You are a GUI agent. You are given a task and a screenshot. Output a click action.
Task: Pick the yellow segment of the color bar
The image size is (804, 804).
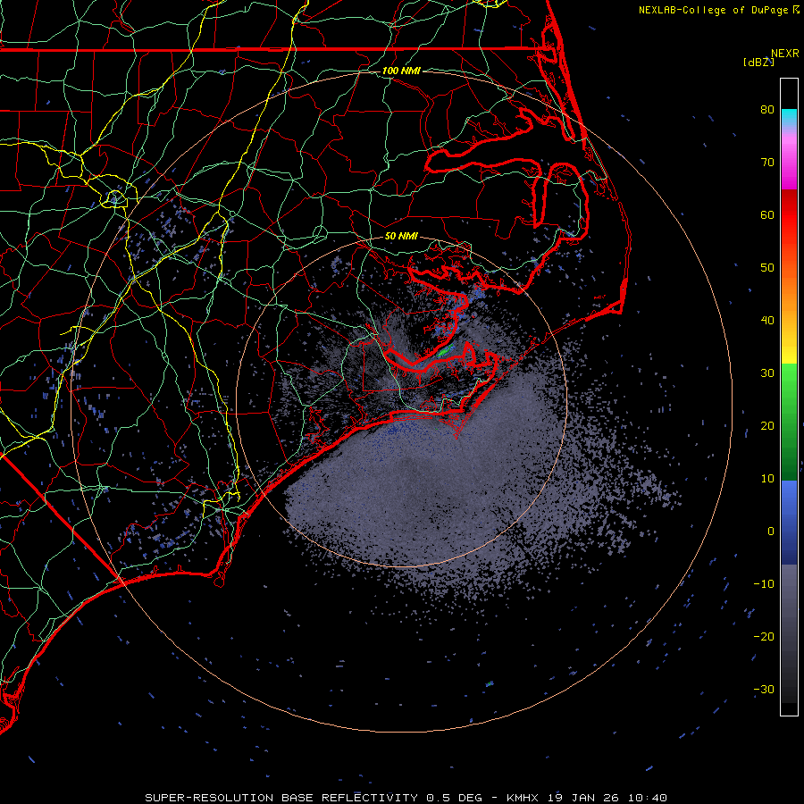click(x=789, y=348)
